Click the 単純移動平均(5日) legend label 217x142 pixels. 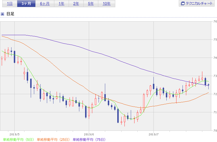[18, 139]
